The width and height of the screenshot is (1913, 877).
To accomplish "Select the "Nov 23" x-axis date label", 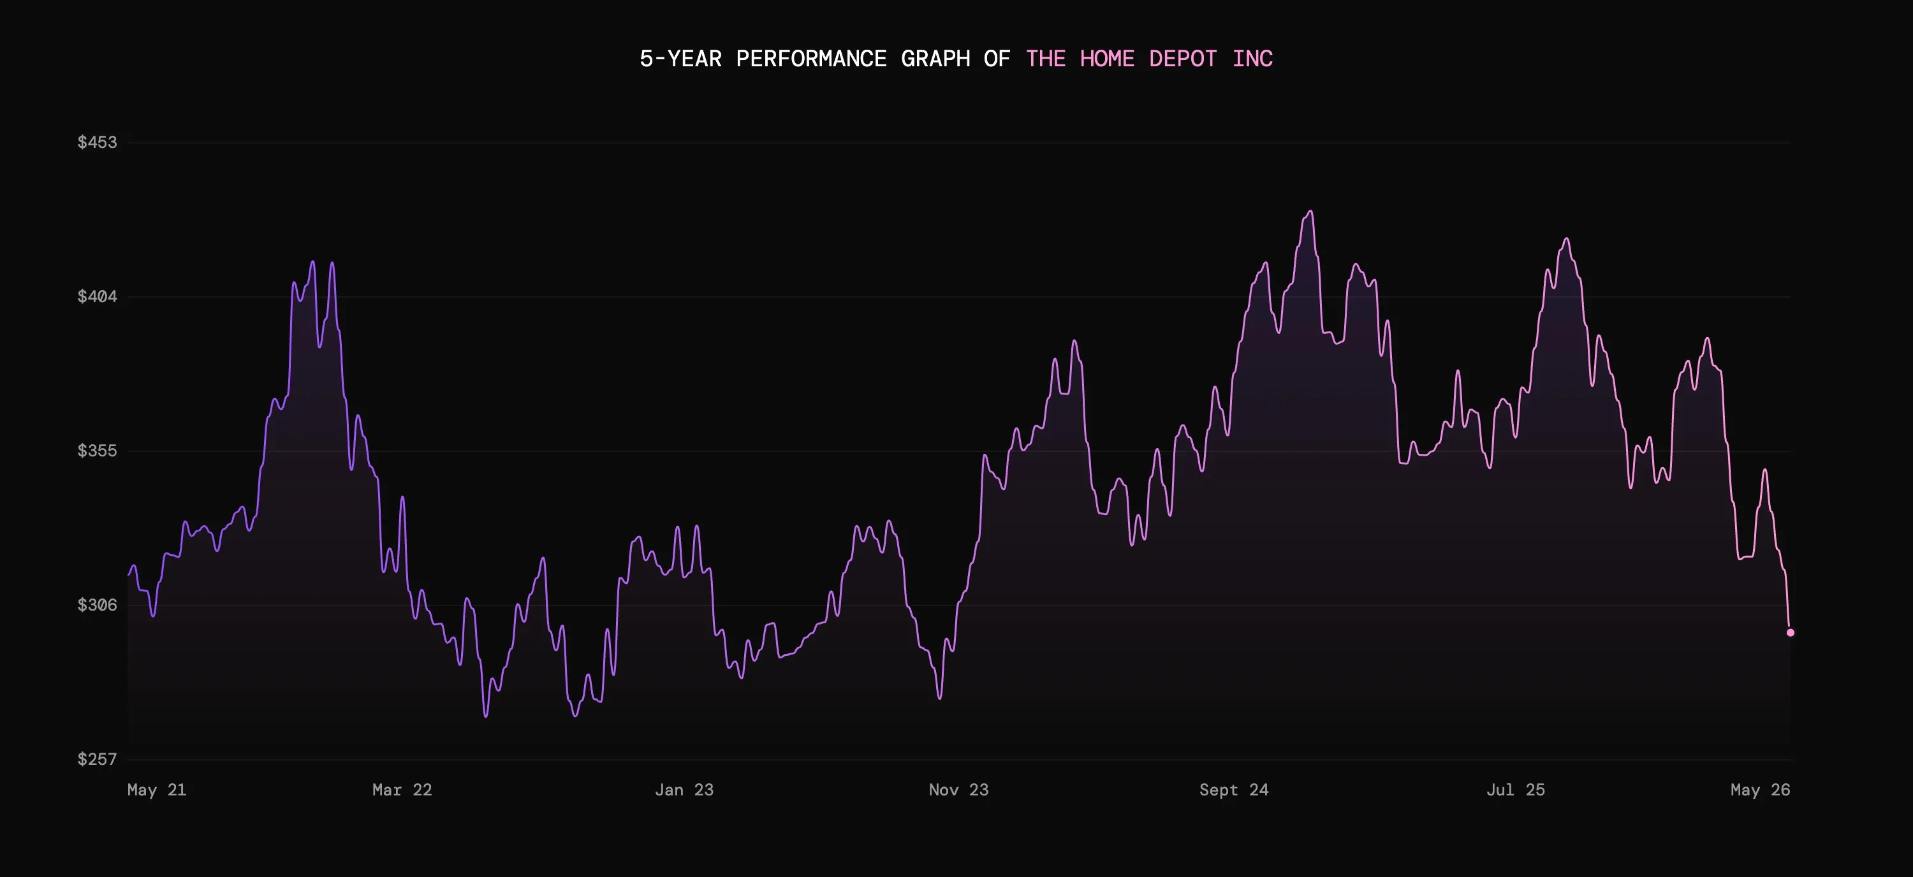I will pos(958,790).
